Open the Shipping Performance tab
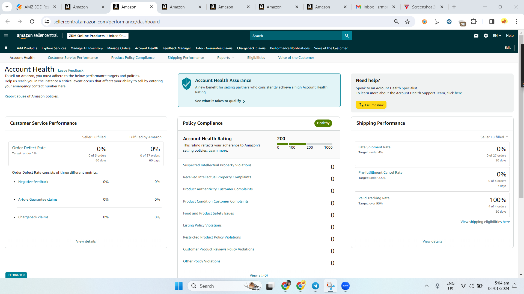 click(186, 58)
